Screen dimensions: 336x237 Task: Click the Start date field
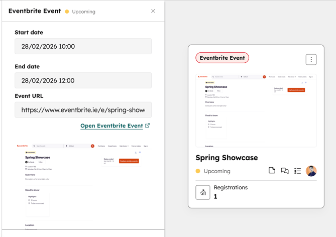(x=83, y=46)
